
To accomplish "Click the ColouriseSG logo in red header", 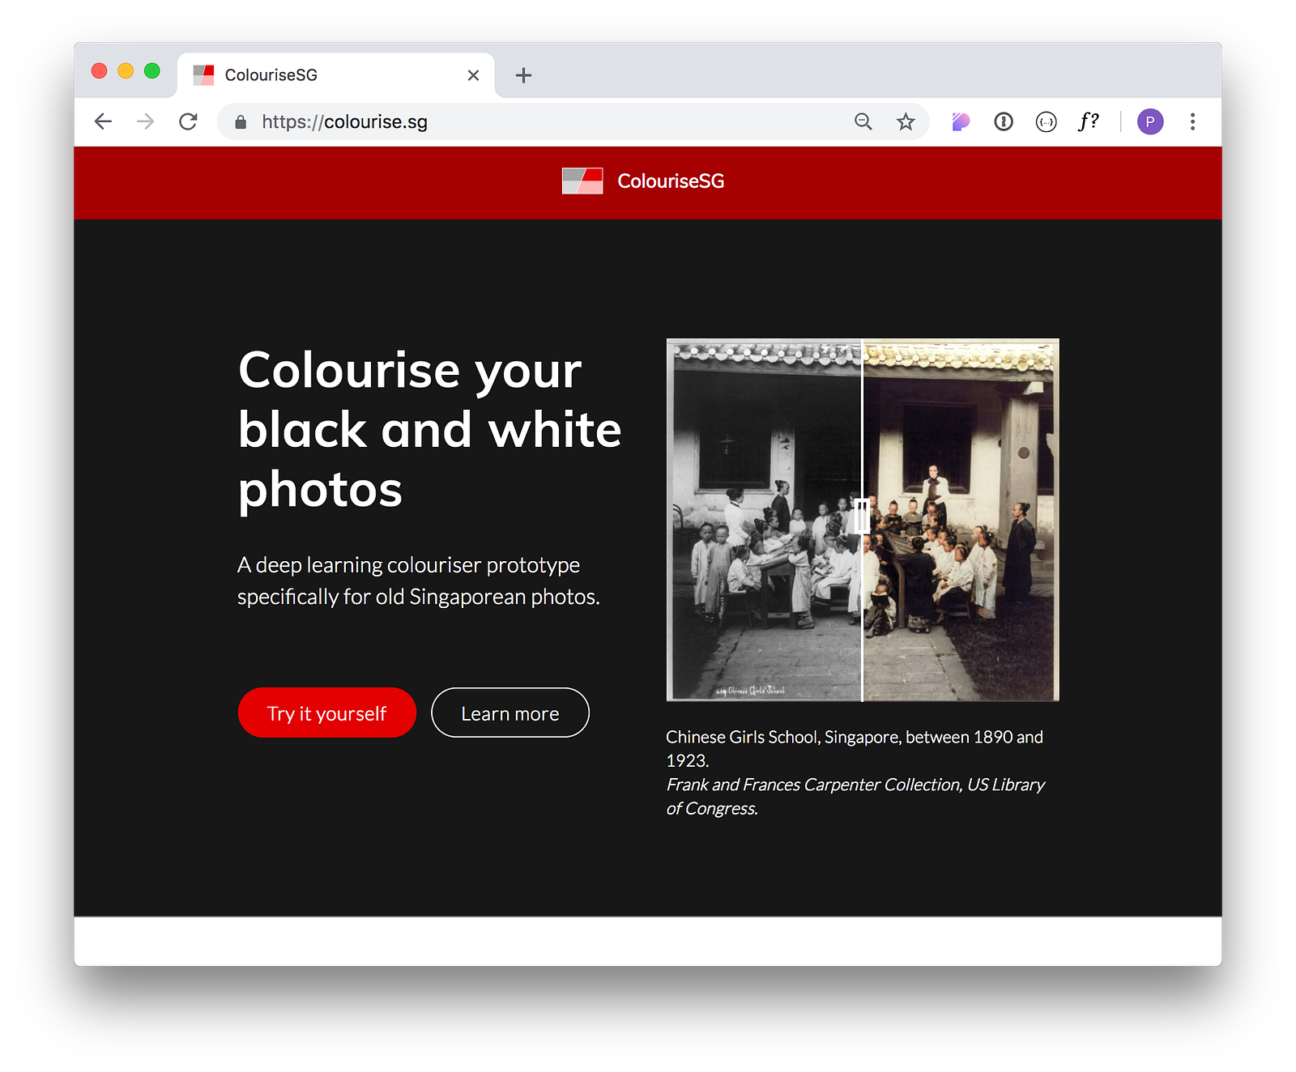I will [582, 181].
